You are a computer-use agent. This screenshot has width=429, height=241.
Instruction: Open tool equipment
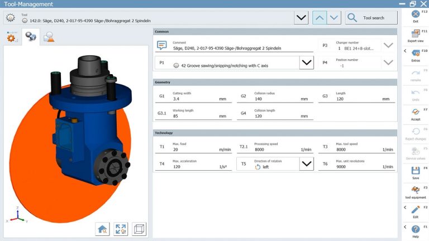(x=415, y=191)
